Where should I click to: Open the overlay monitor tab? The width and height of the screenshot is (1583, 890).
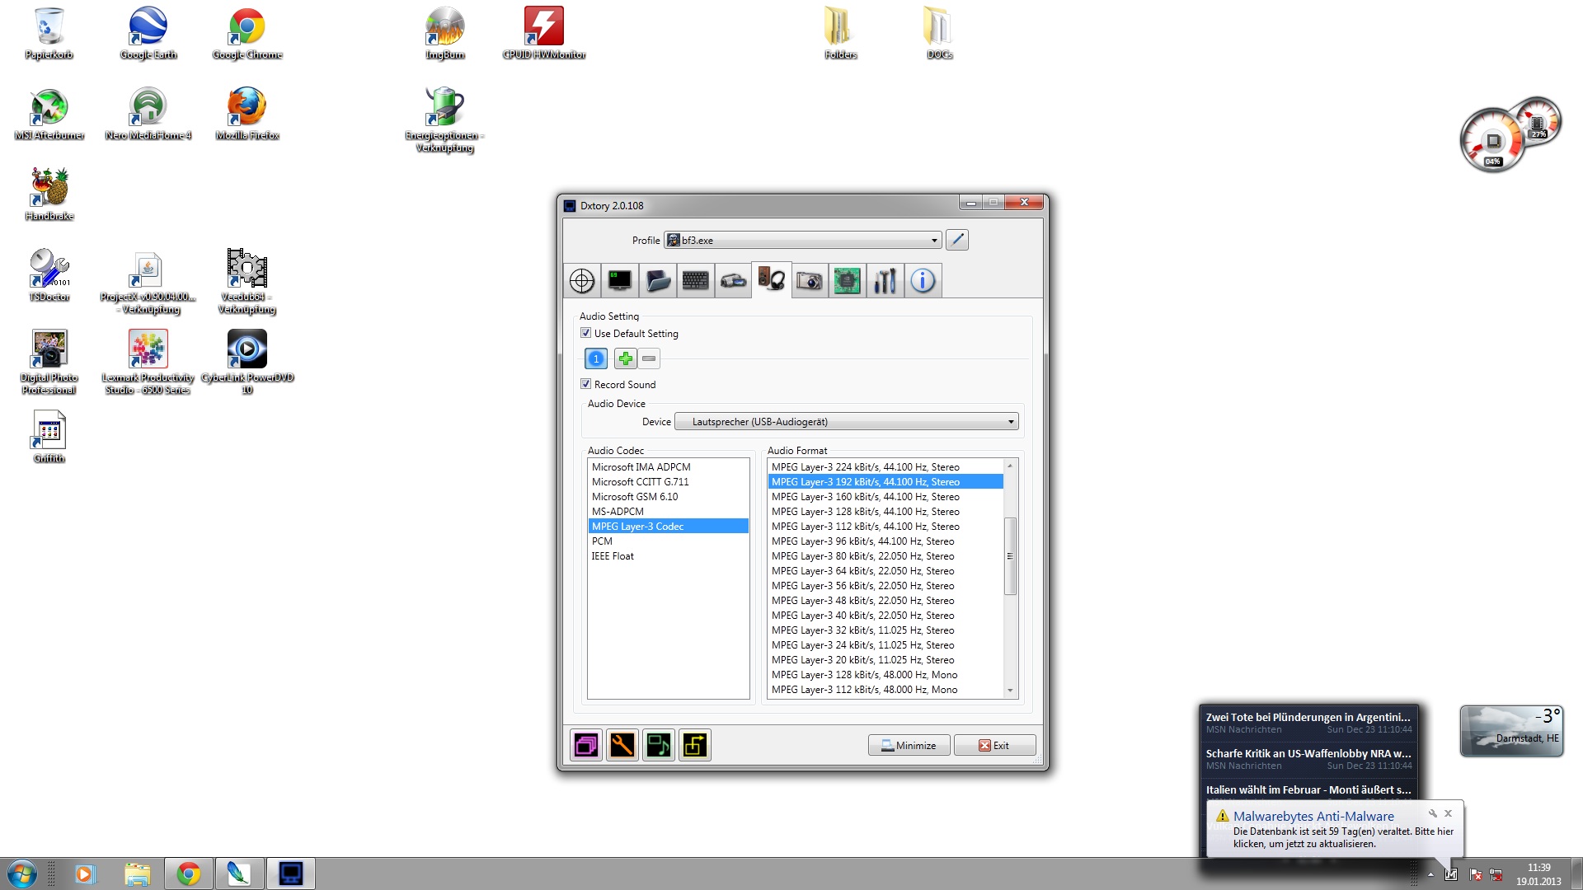(620, 281)
